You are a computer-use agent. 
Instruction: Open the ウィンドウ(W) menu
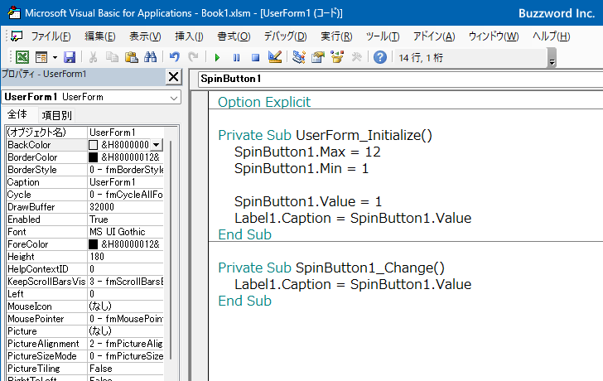(494, 36)
